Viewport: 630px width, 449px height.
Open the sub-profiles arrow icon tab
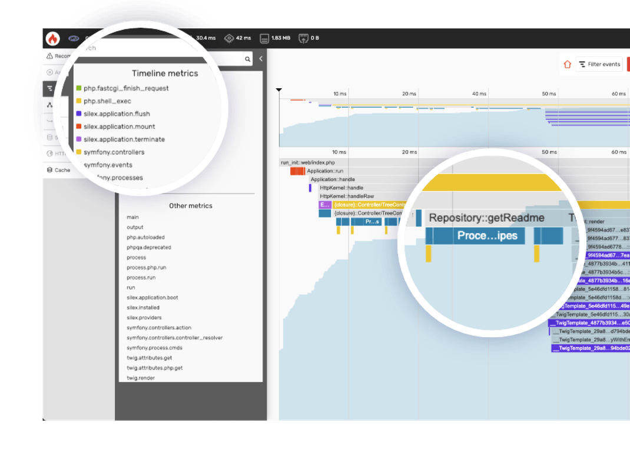click(49, 121)
